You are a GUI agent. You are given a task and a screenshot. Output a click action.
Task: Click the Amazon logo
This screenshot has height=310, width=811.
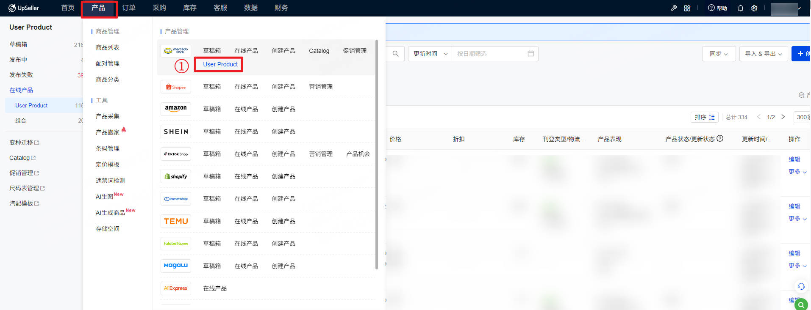click(x=176, y=109)
